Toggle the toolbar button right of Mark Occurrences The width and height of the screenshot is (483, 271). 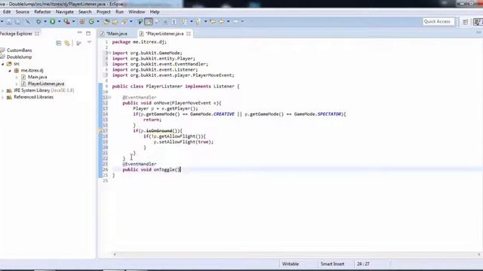coord(156,22)
